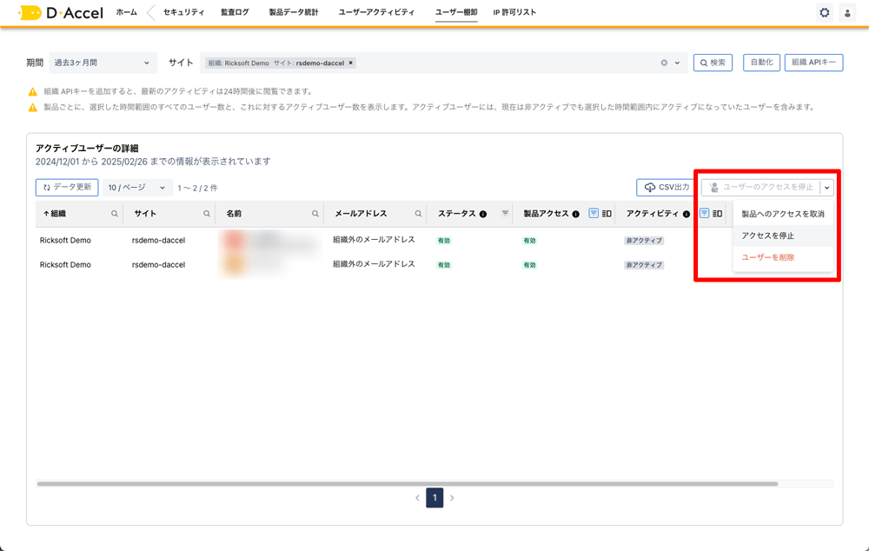Image resolution: width=869 pixels, height=551 pixels.
Task: Click the info icon beside アクティビティ
Action: pos(687,214)
